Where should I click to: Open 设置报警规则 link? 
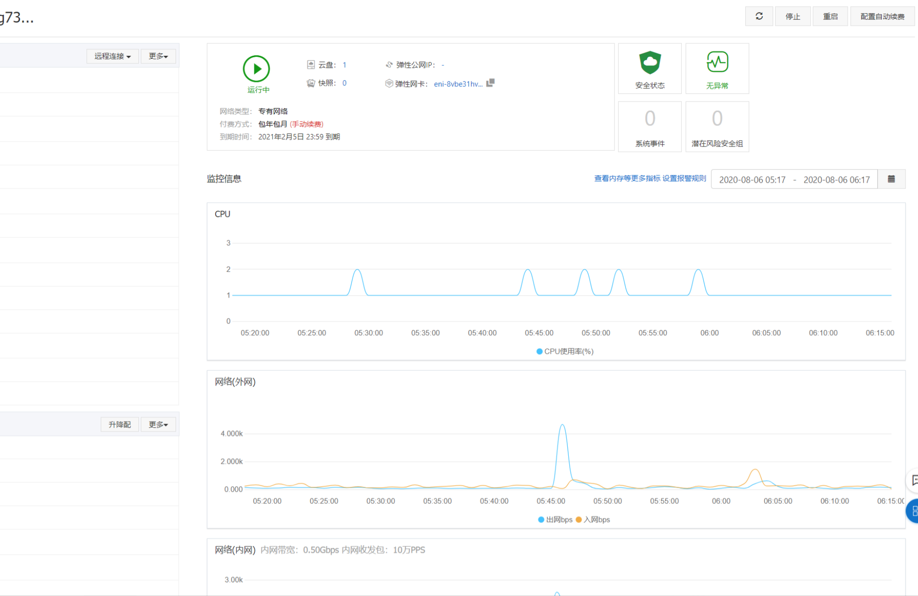(684, 178)
